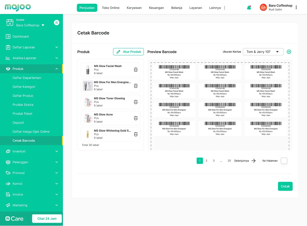The height and width of the screenshot is (226, 307).
Task: Click the MS Glow Facial Wash thumbnail
Action: (x=88, y=70)
